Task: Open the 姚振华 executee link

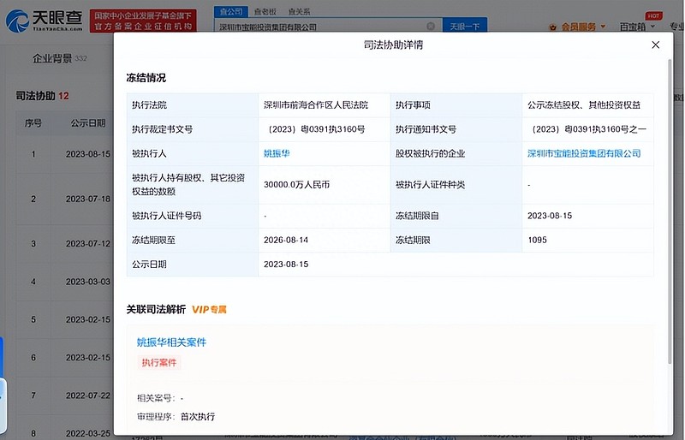Action: [277, 153]
